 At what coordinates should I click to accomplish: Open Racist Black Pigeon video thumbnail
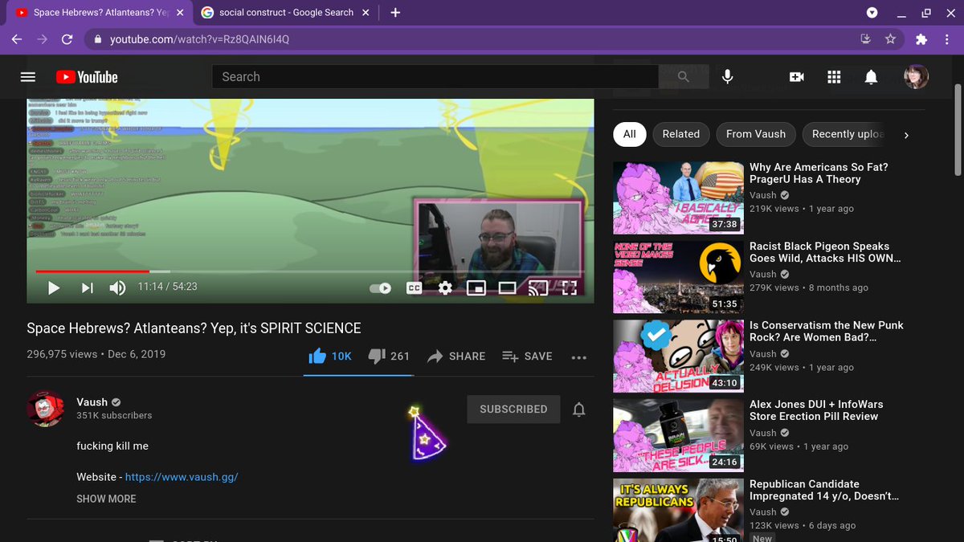point(678,277)
